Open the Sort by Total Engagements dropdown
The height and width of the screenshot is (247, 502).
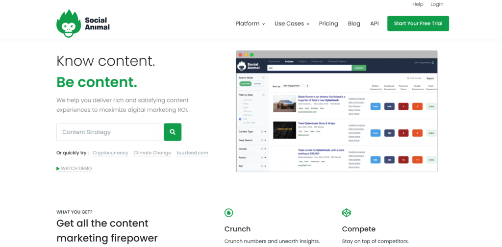(296, 86)
